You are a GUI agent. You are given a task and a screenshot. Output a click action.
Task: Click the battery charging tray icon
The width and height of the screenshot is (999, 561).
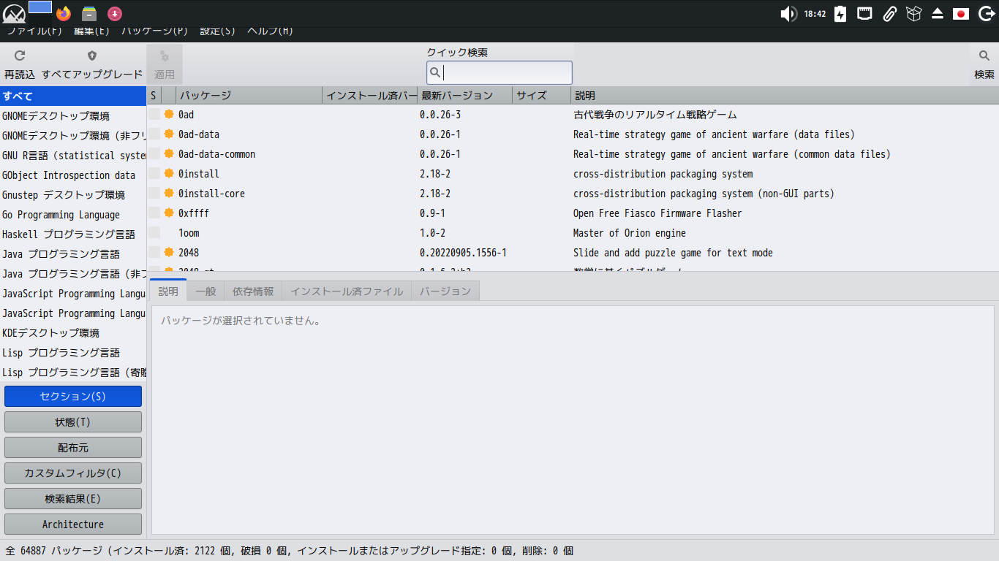pos(840,14)
